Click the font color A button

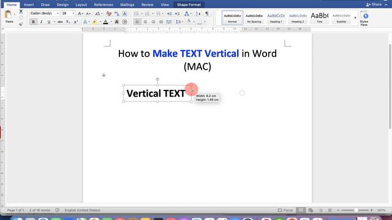(106, 22)
